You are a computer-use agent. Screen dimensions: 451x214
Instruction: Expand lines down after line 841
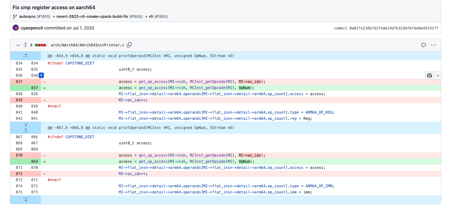click(26, 125)
